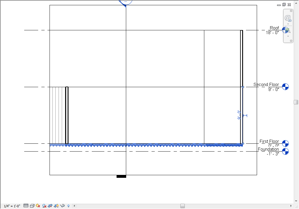
Task: Toggle Sun Path off icon
Action: coord(38,206)
